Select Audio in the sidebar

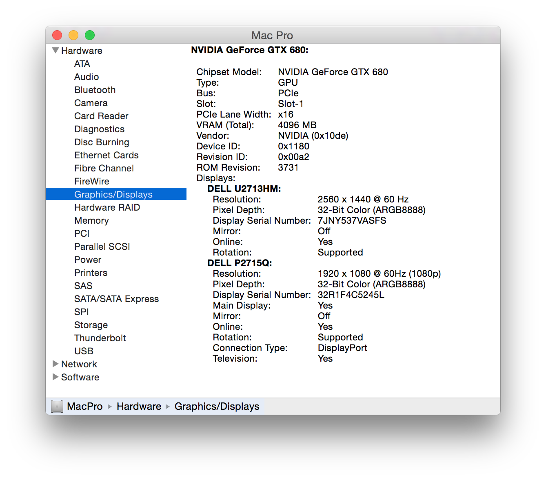coord(87,77)
